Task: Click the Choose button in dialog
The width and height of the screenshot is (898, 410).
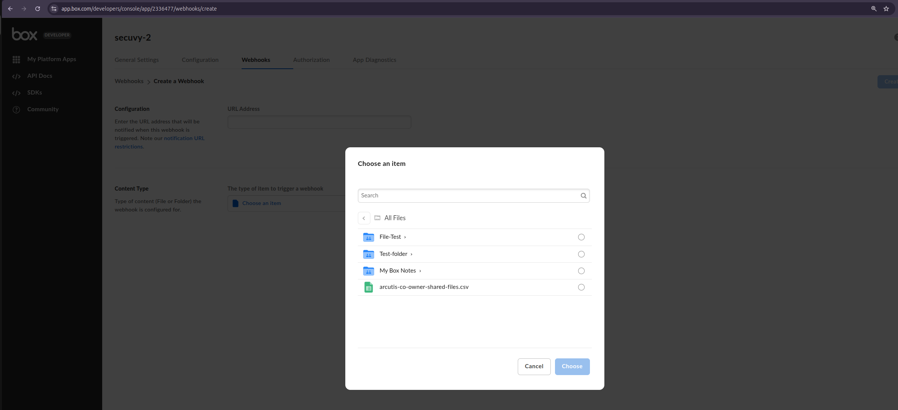Action: coord(572,367)
